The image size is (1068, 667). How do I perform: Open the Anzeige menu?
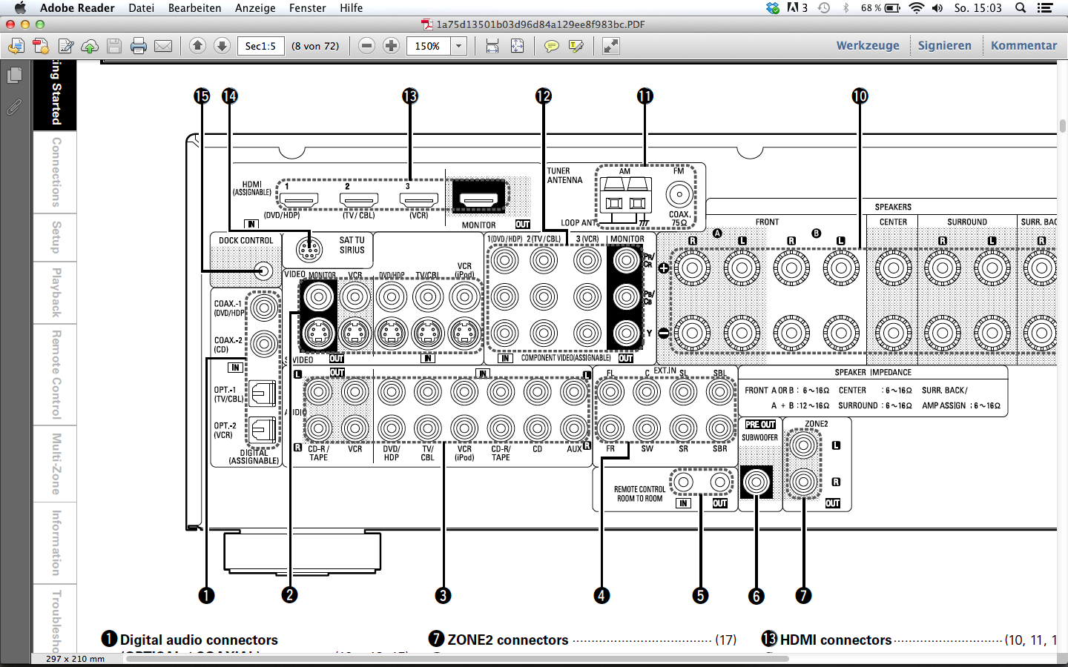[255, 8]
